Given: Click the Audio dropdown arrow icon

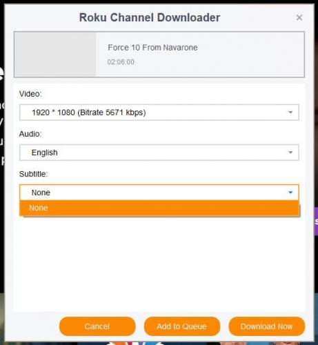Looking at the screenshot, I should point(290,152).
